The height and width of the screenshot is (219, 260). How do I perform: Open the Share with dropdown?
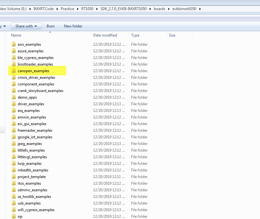pyautogui.click(x=26, y=26)
